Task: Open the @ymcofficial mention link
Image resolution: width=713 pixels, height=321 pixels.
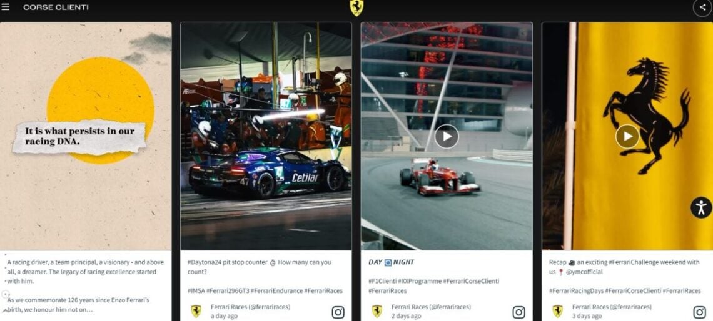Action: click(x=584, y=272)
